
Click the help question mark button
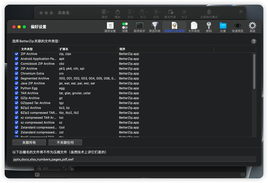tap(254, 41)
